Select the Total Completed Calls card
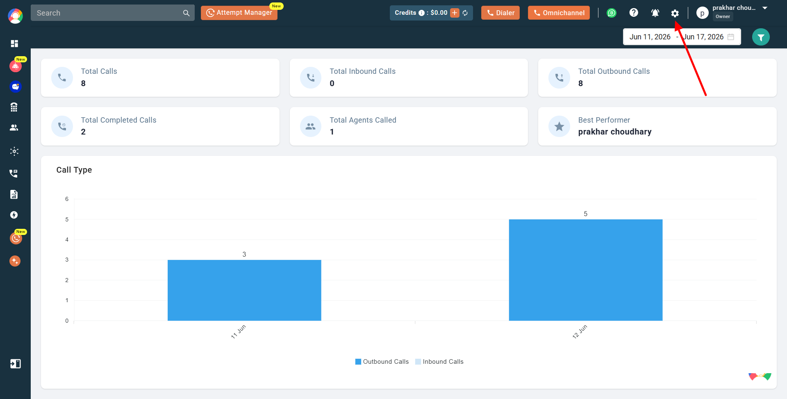The width and height of the screenshot is (787, 399). [160, 126]
